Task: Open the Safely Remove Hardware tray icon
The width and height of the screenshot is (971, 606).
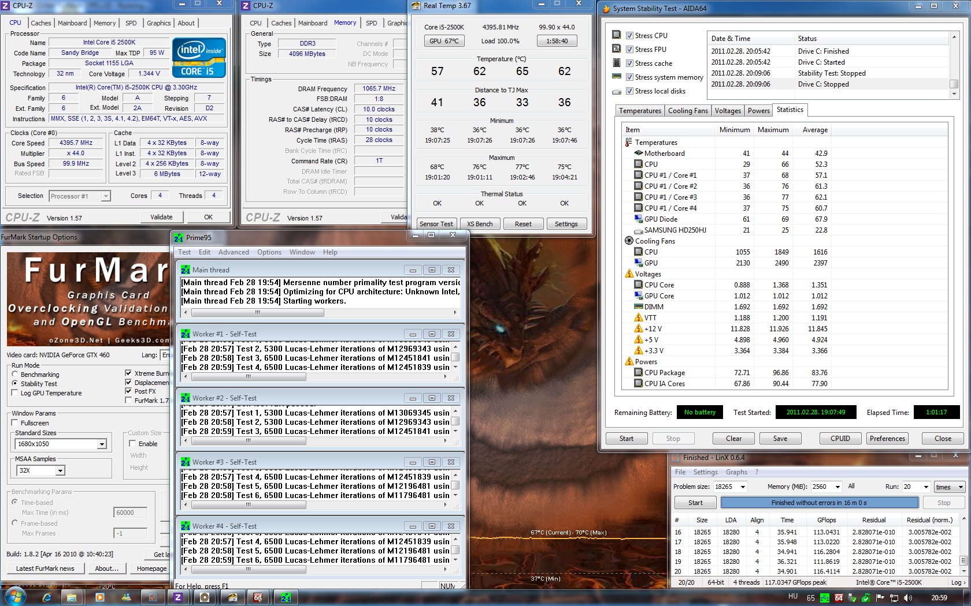Action: point(853,598)
